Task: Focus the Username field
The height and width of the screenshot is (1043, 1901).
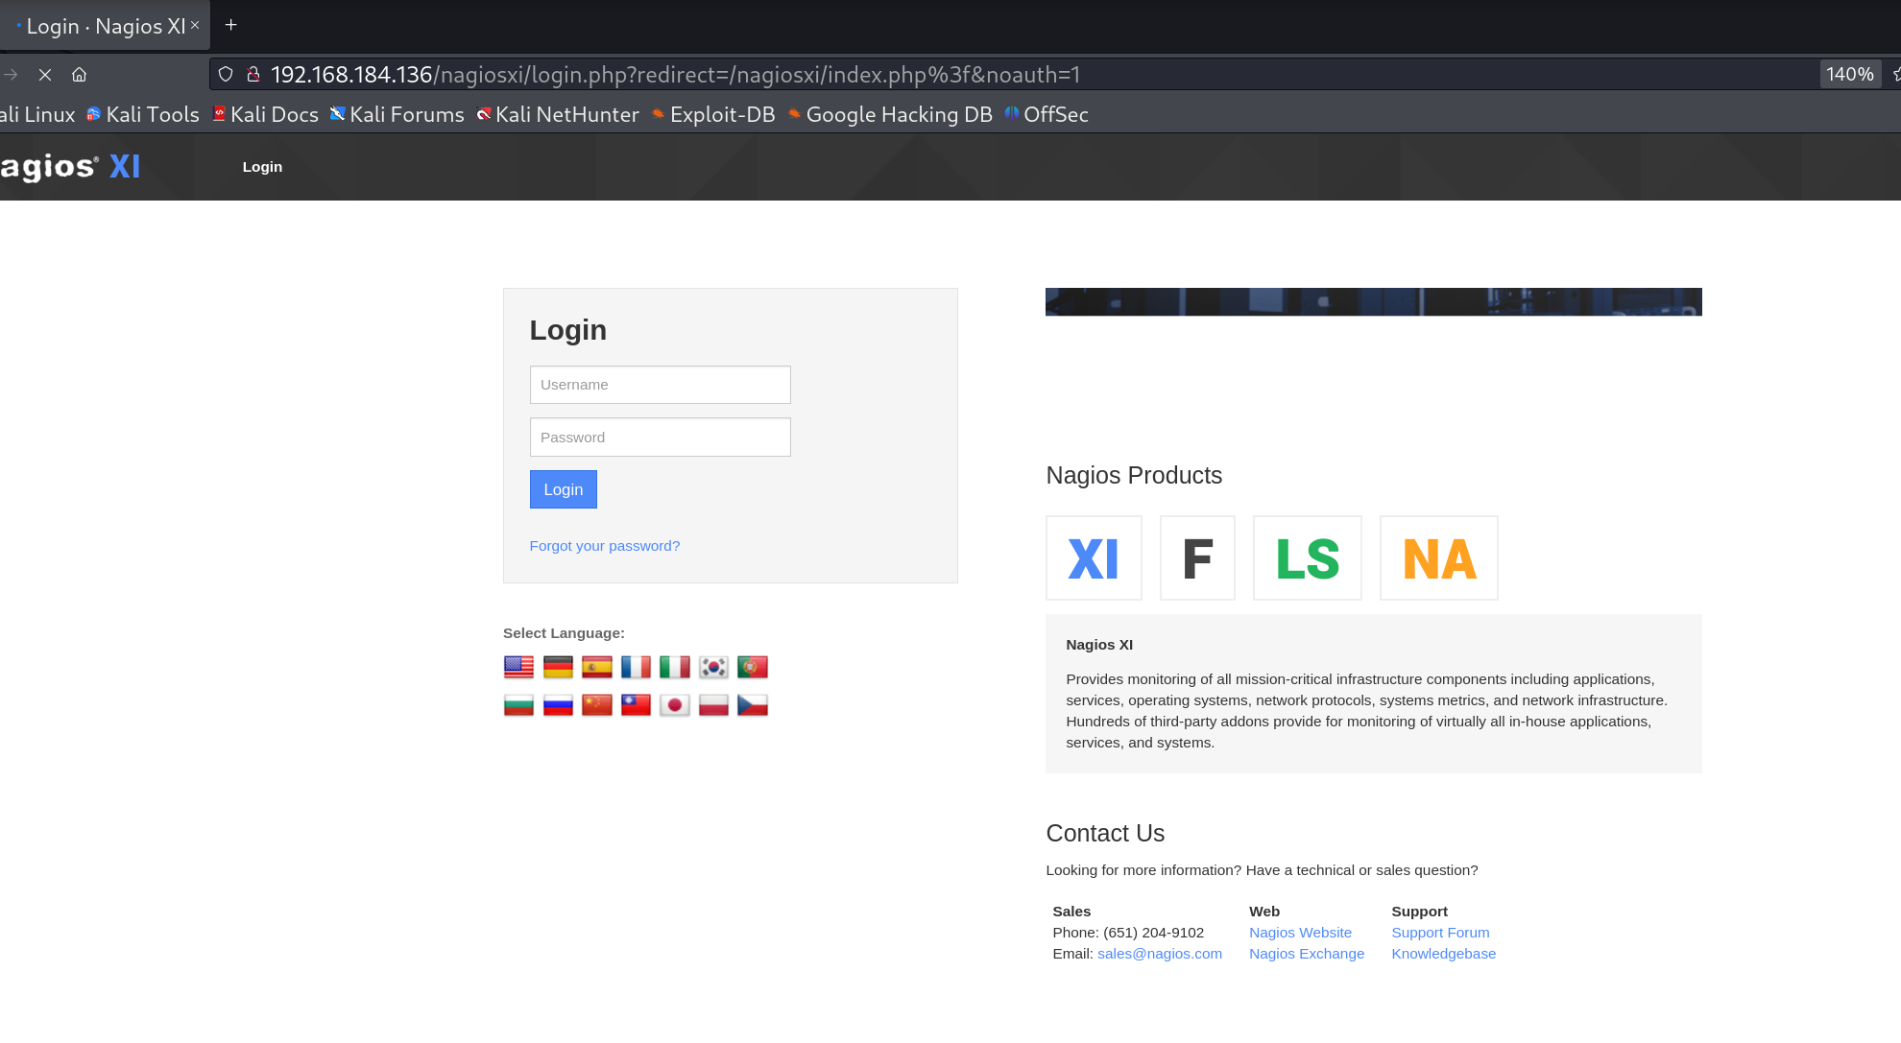Action: coord(661,385)
